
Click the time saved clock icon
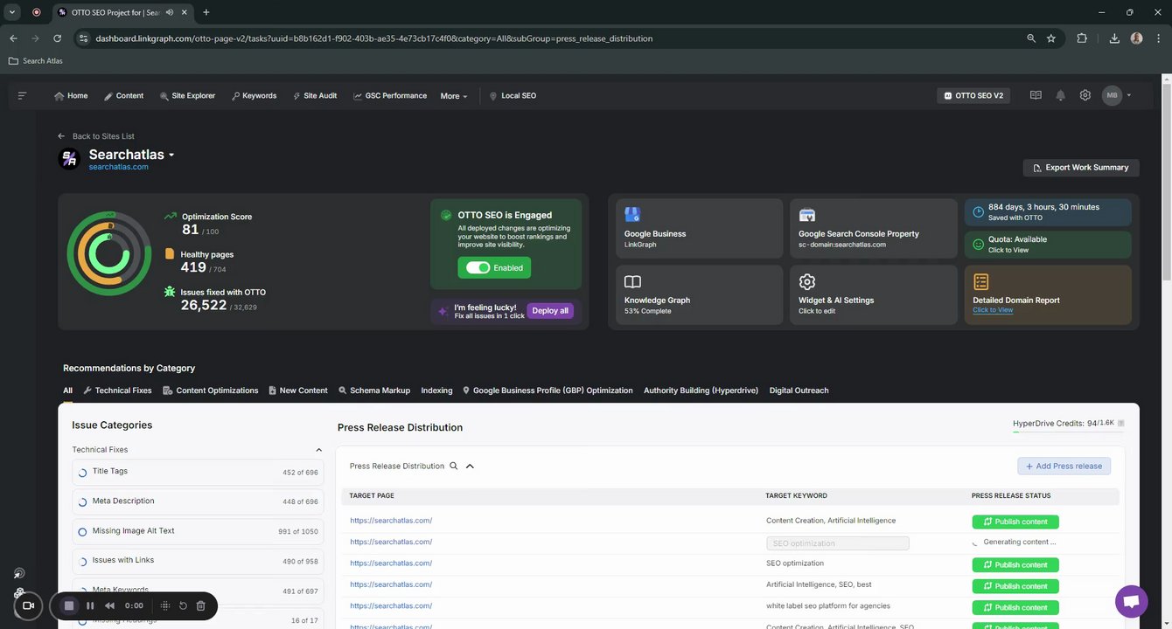pos(979,212)
